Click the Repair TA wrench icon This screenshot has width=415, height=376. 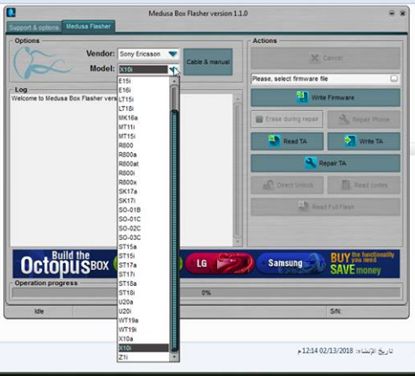point(311,162)
